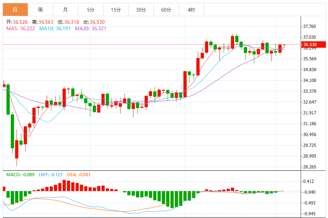Viewport: 328px width, 218px height.
Task: Select the MA10: 36.191 indicator label
Action: 55,28
